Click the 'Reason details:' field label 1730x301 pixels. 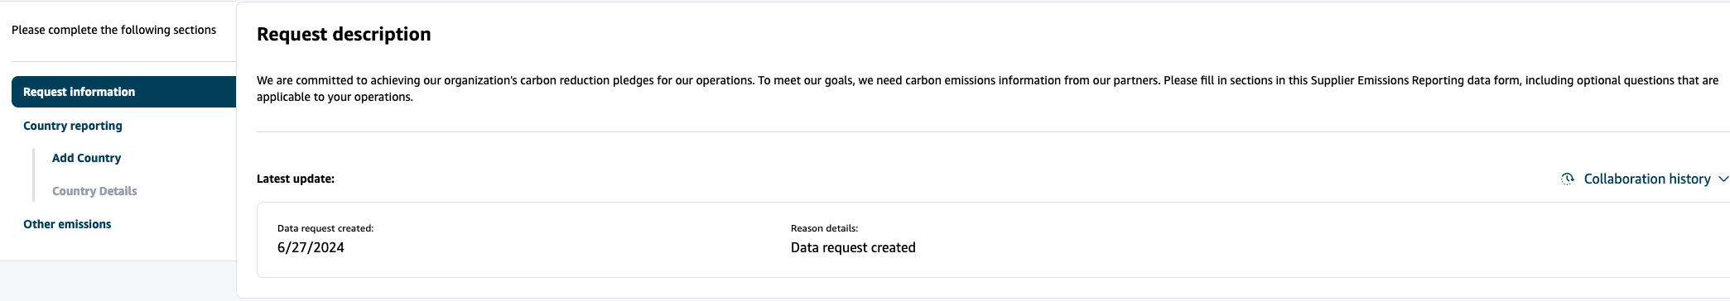pos(824,228)
